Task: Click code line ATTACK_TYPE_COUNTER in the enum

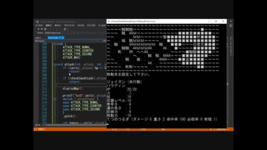Action: pos(78,51)
